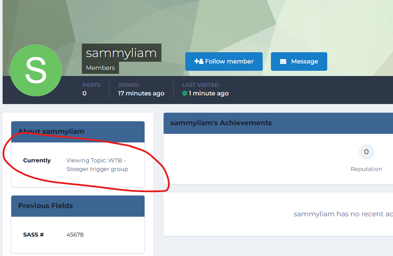Viewport: 393px width, 256px height.
Task: Click the envelope icon on Message button
Action: (x=283, y=62)
